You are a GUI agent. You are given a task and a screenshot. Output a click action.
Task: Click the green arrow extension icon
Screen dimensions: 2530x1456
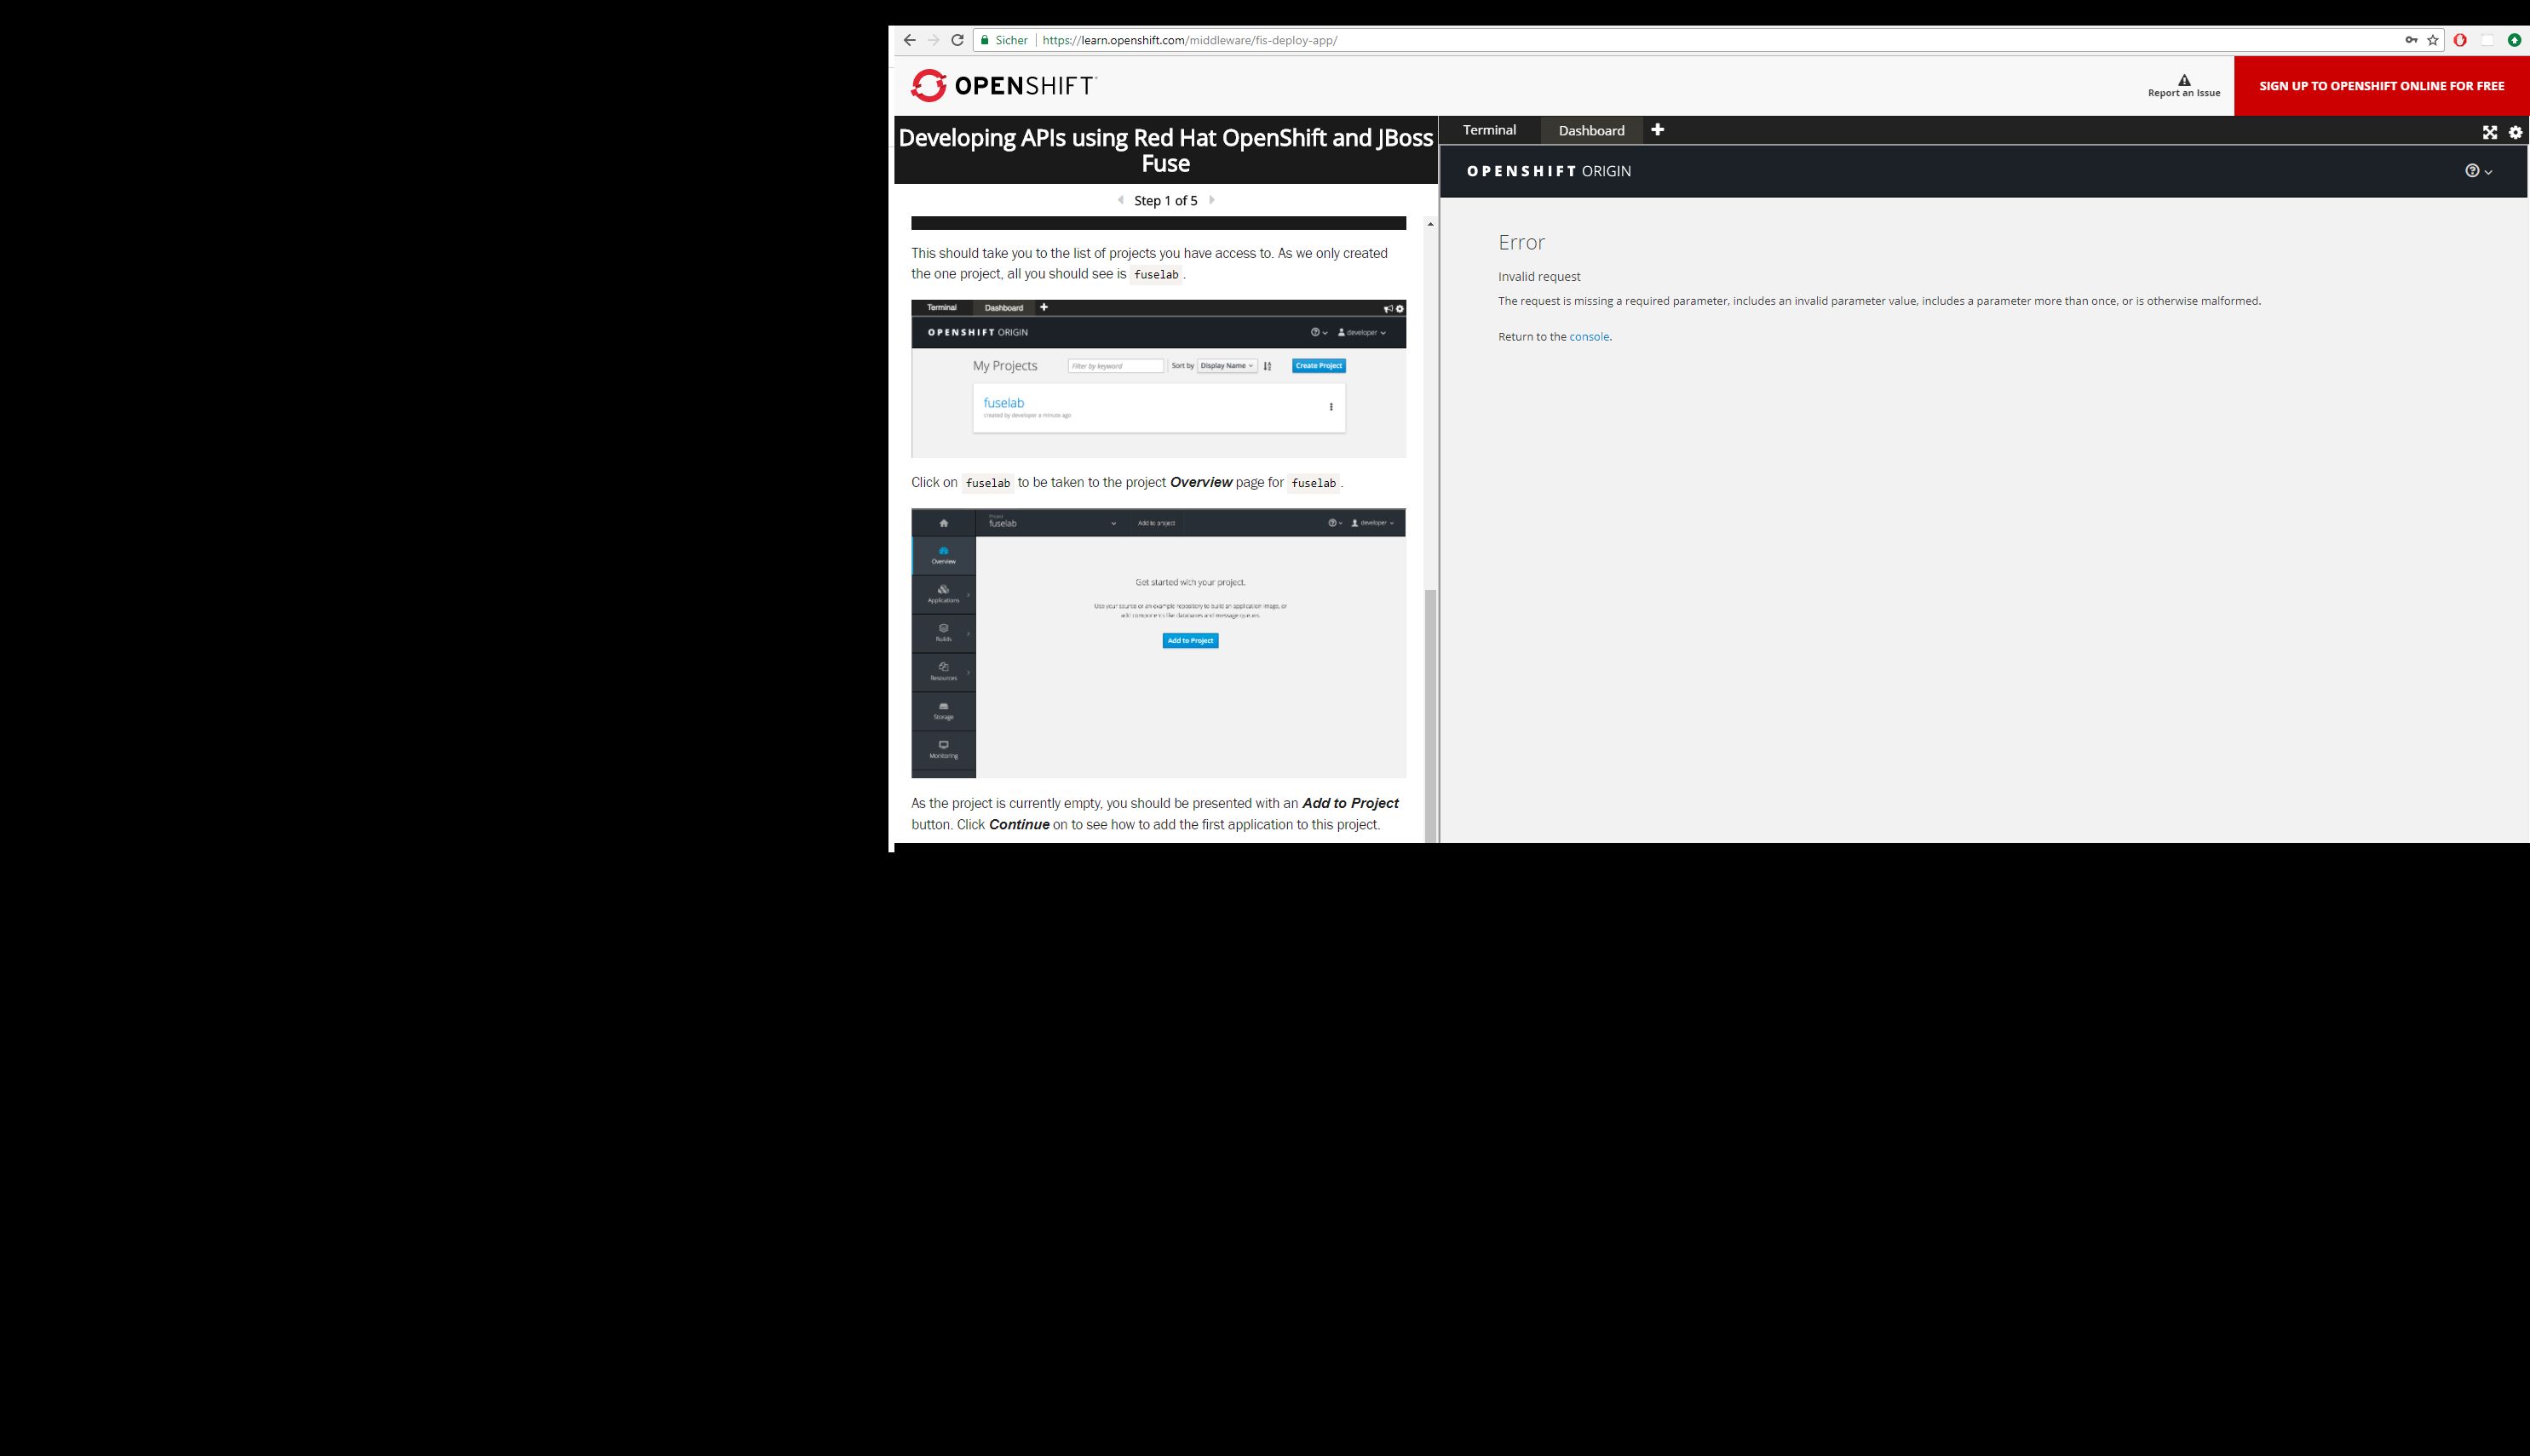click(2515, 40)
